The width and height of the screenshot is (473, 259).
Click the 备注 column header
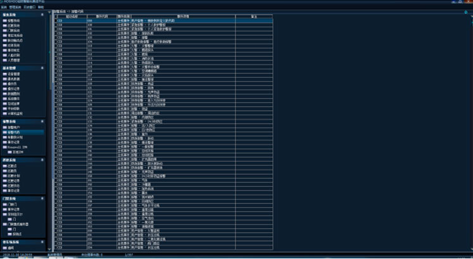coord(253,16)
